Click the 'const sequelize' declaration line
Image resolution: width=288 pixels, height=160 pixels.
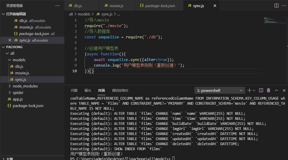pos(123,37)
